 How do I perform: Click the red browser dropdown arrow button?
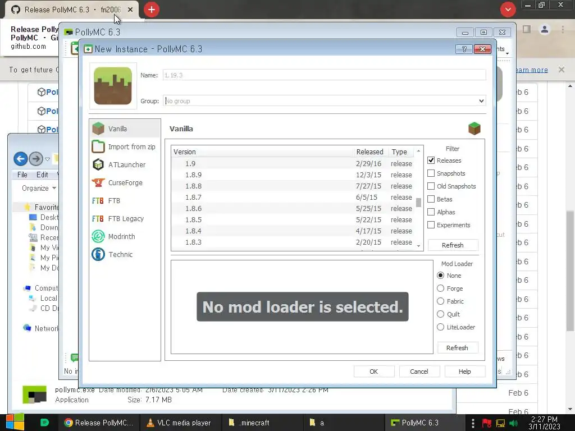[x=508, y=10]
